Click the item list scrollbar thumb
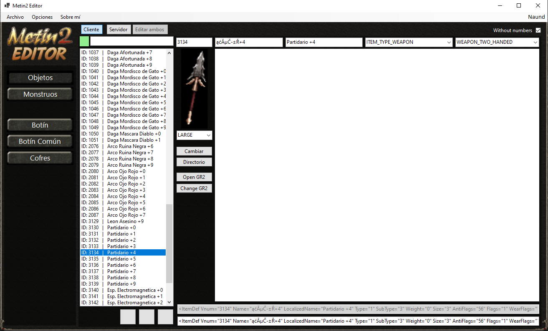 coord(169,243)
